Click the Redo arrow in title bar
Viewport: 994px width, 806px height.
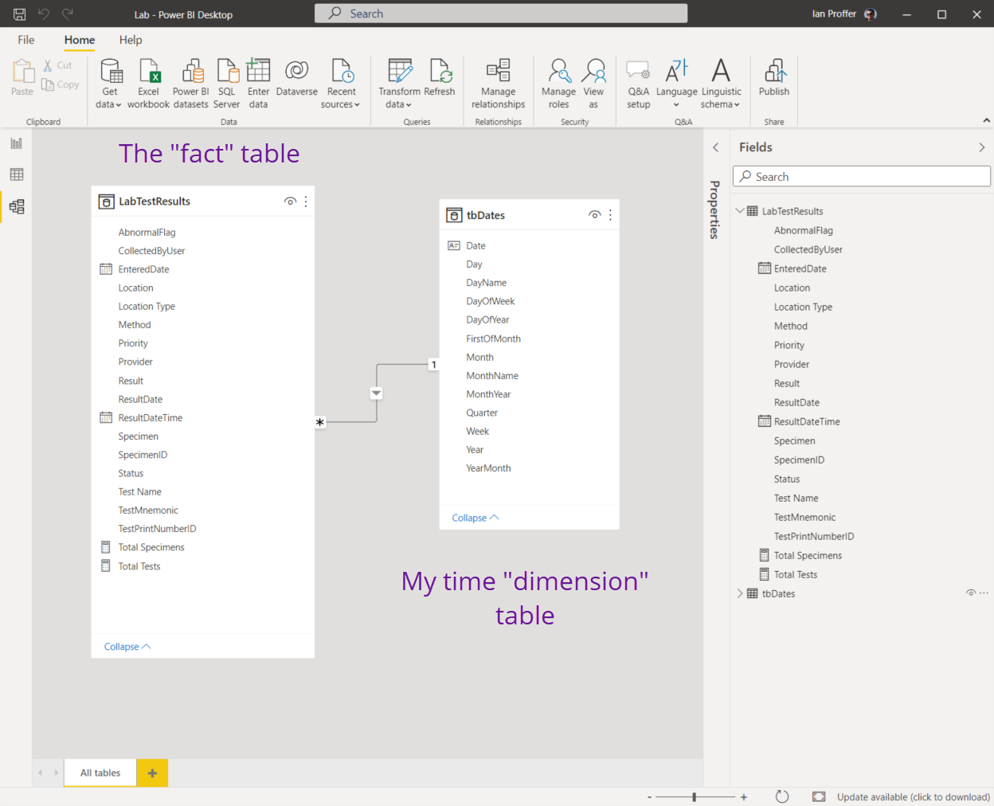[68, 14]
